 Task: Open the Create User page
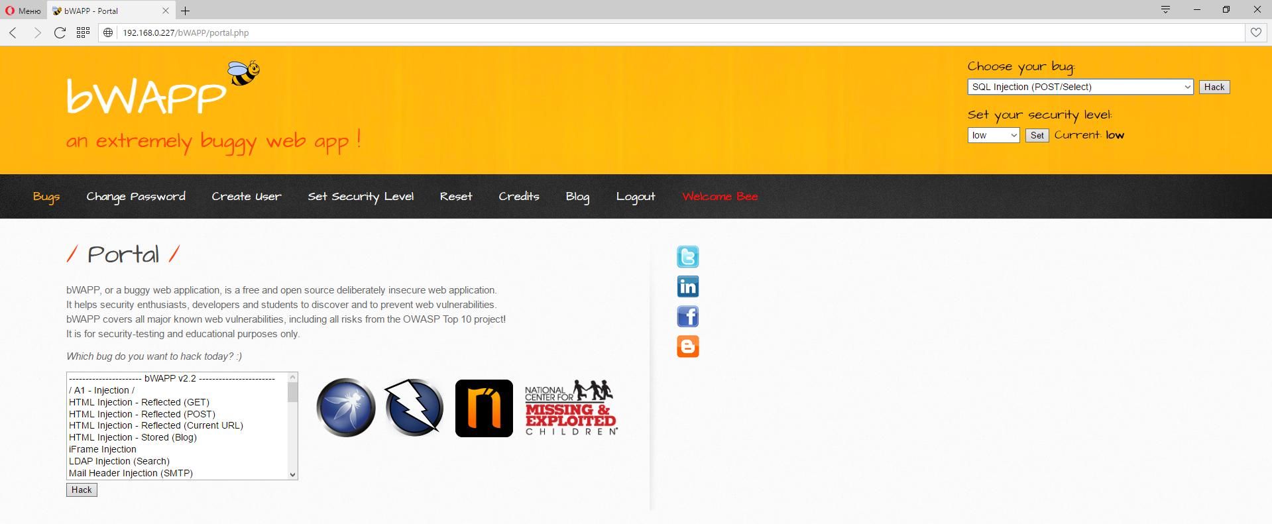(247, 197)
